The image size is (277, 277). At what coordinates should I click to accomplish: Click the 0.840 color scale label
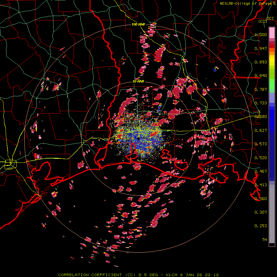[x=261, y=76]
